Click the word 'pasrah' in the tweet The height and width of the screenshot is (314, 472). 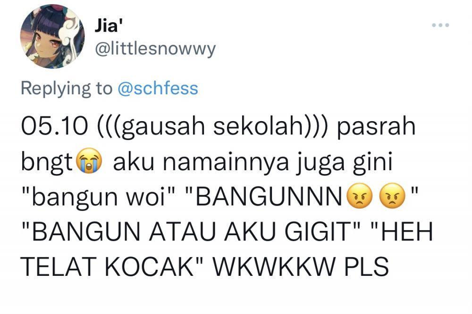coord(376,127)
